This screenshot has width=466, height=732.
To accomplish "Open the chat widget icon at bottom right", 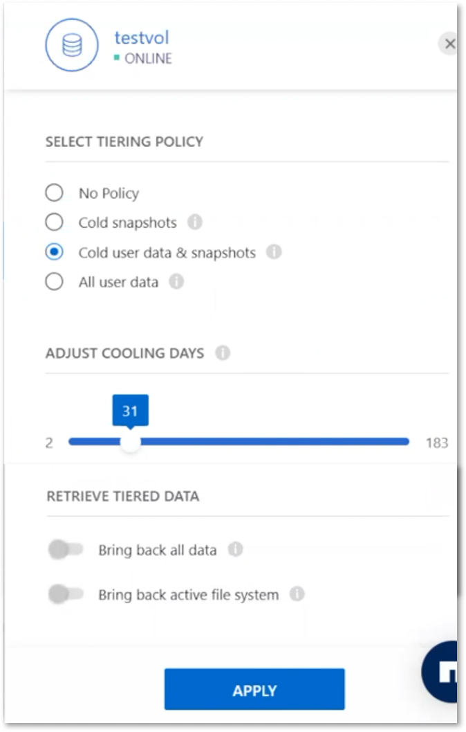I will tap(440, 671).
